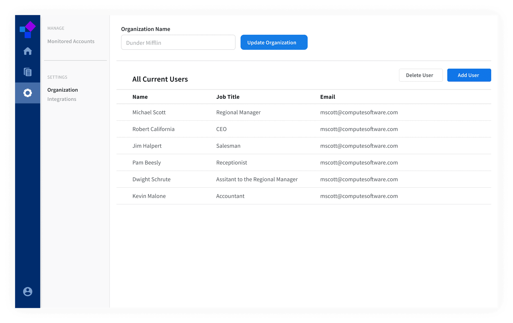Click the Organization Name input field
This screenshot has height=323, width=513.
178,43
